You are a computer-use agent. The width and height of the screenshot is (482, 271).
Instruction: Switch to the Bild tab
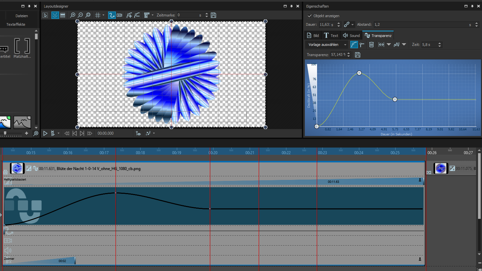[x=313, y=36]
